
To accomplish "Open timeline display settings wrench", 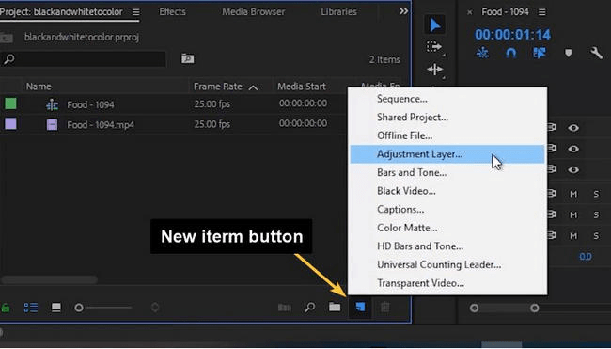I will pos(596,53).
